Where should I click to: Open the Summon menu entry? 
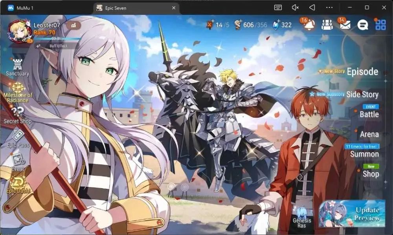364,154
